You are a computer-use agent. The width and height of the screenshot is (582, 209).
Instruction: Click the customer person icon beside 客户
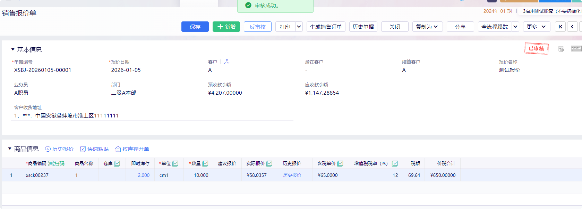pos(227,61)
